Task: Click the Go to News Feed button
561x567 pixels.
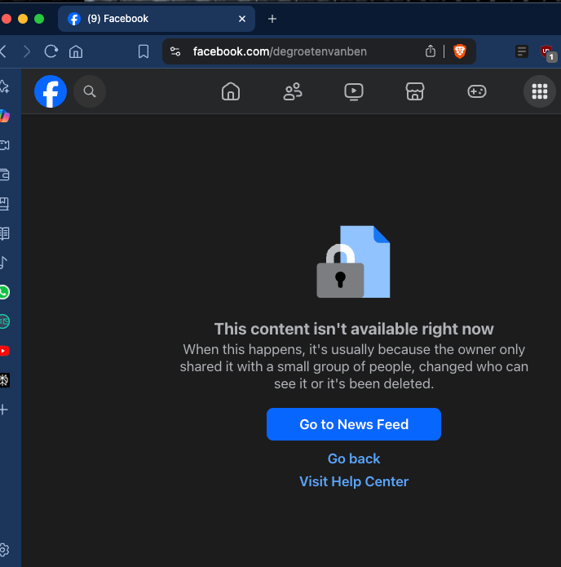Action: (x=354, y=424)
